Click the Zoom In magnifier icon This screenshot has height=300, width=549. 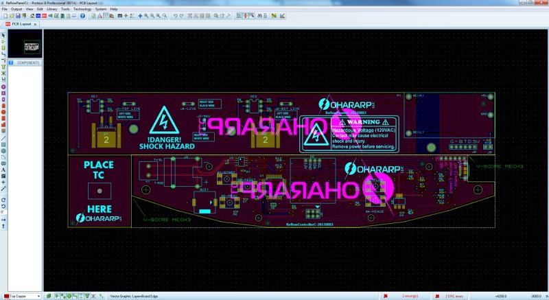pyautogui.click(x=146, y=16)
